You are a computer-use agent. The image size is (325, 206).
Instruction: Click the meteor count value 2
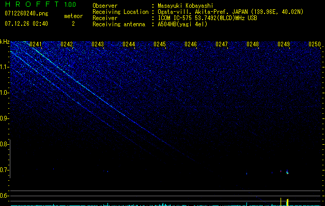(73, 24)
